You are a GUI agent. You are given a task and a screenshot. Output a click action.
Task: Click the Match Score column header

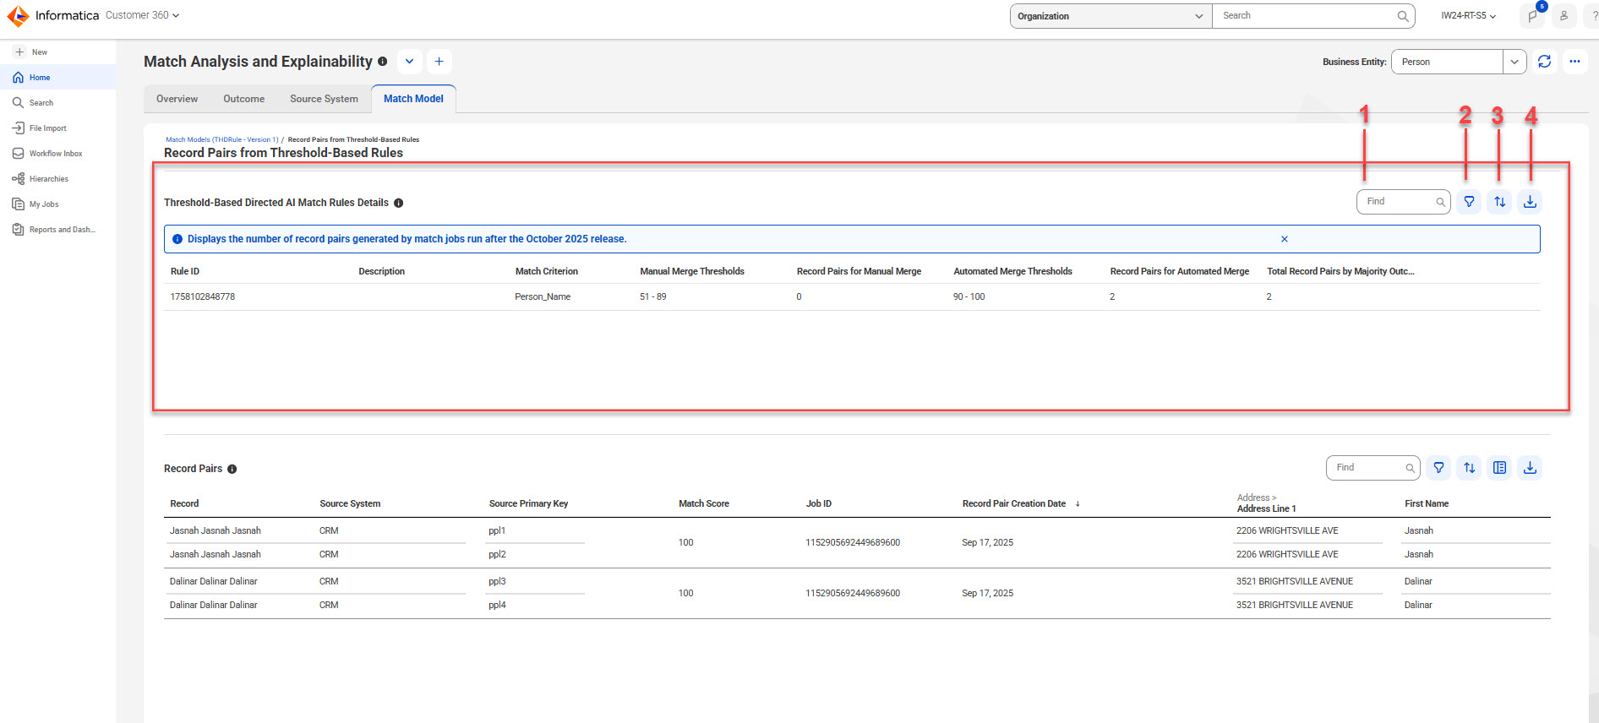(704, 503)
